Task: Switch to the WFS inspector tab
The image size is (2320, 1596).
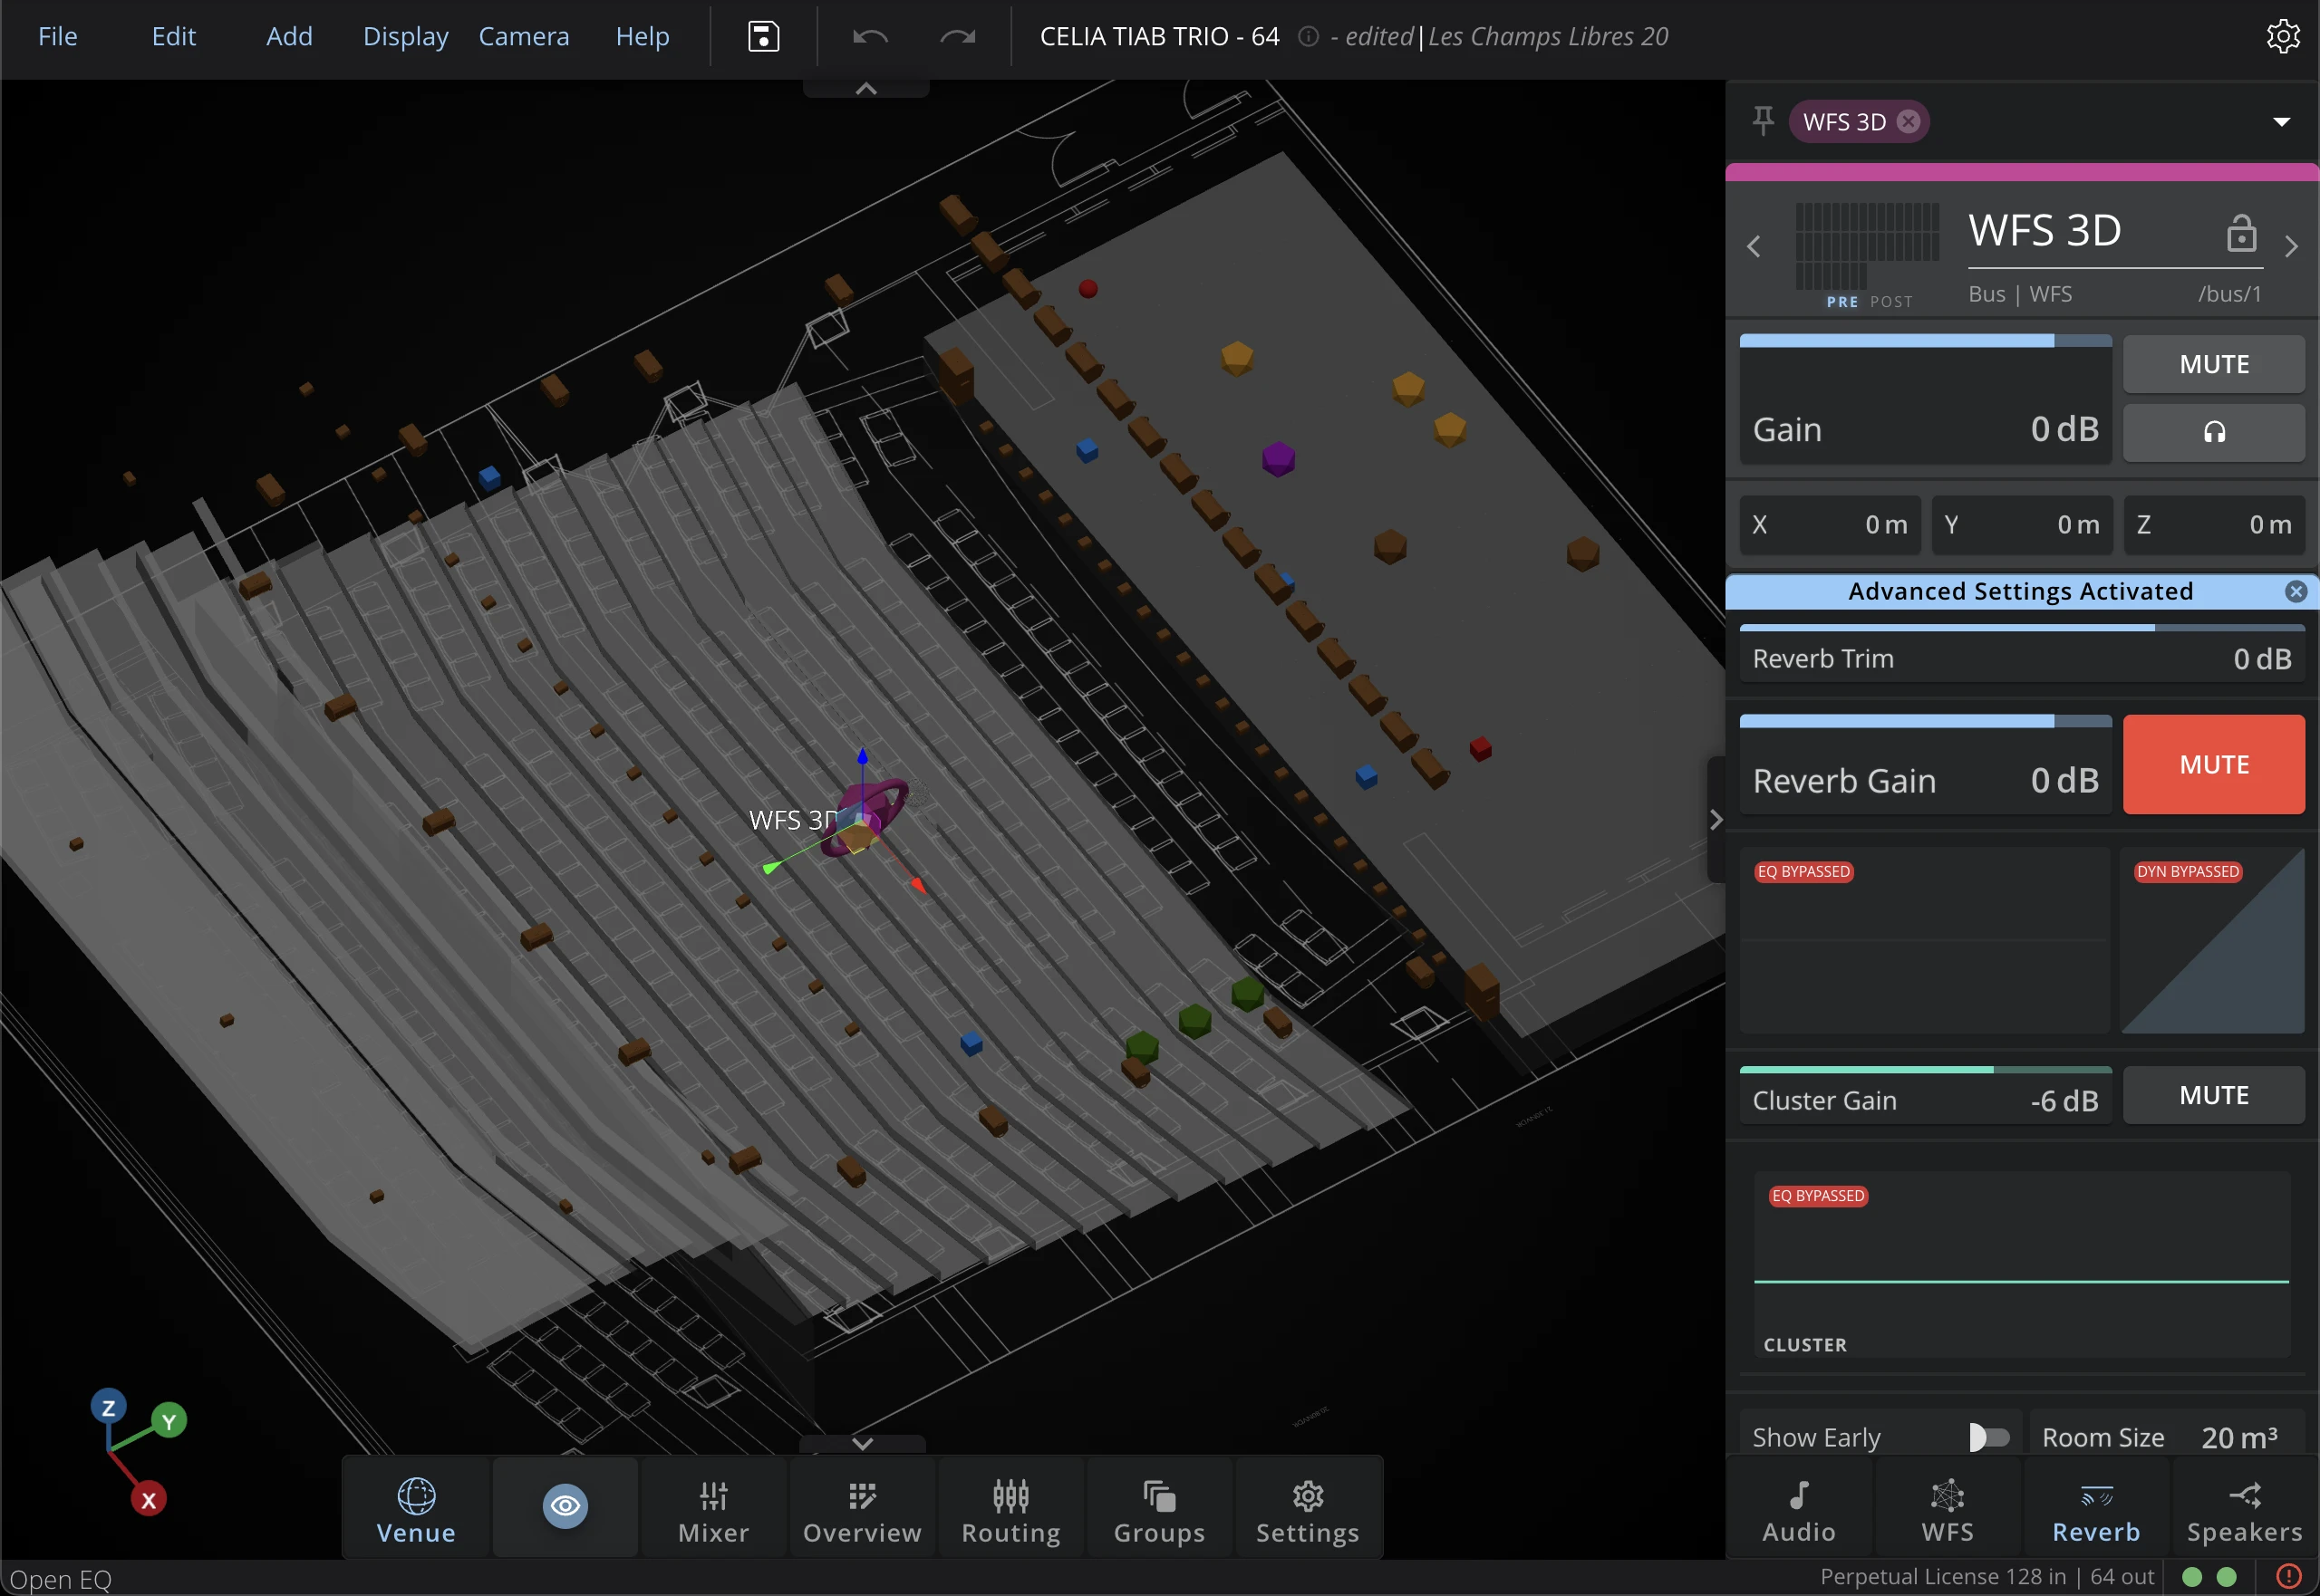Action: (x=1947, y=1510)
